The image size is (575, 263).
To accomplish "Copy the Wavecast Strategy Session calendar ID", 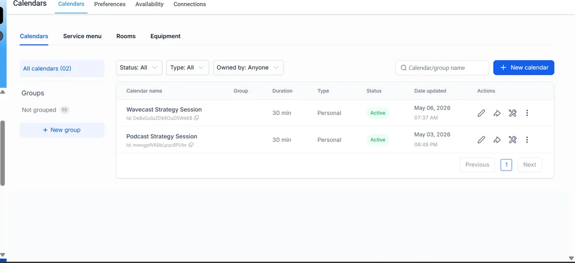I will pyautogui.click(x=196, y=118).
